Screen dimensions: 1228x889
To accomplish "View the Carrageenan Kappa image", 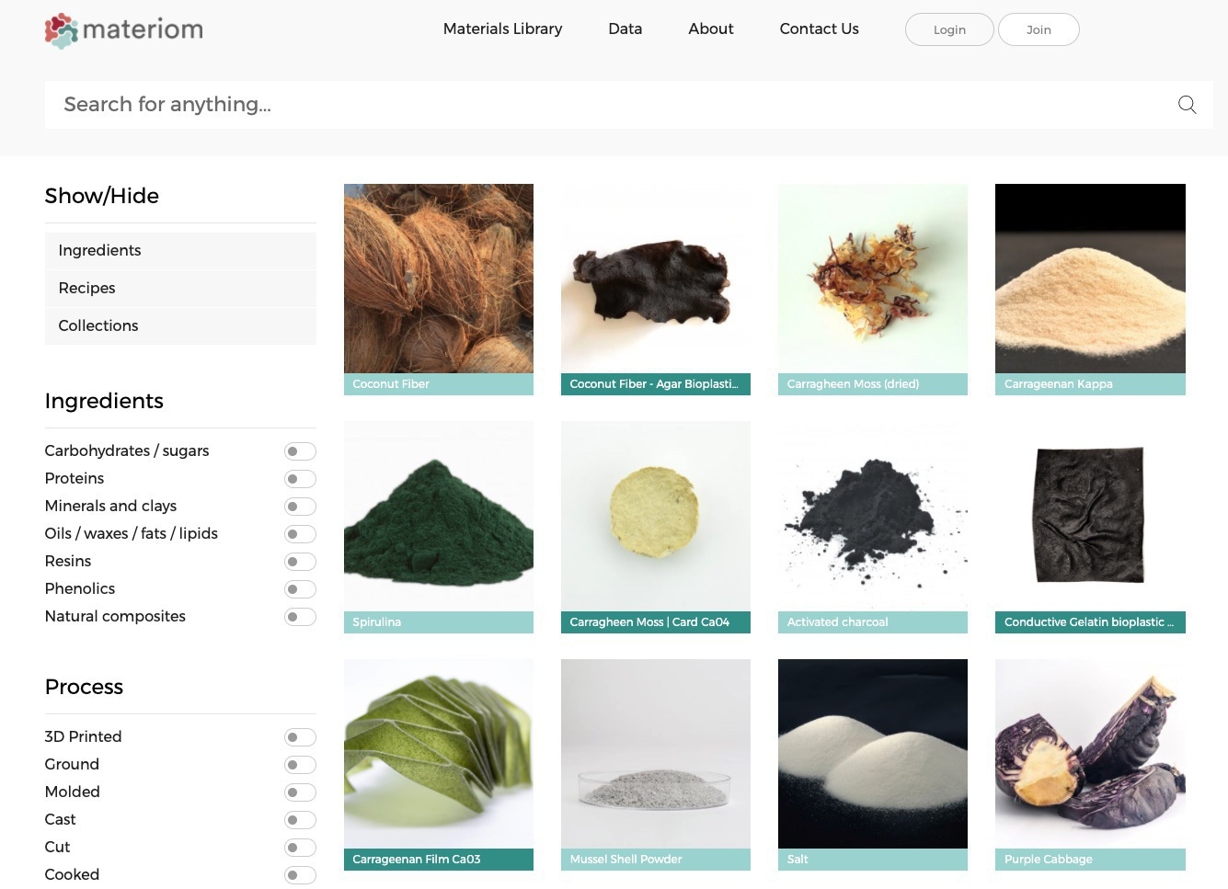I will [x=1089, y=279].
